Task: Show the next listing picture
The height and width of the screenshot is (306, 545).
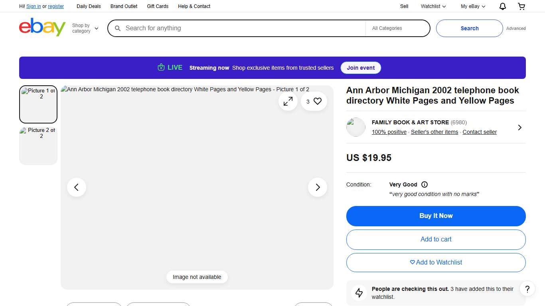Action: (318, 187)
